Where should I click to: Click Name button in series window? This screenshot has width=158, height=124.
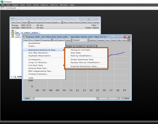click(61, 40)
